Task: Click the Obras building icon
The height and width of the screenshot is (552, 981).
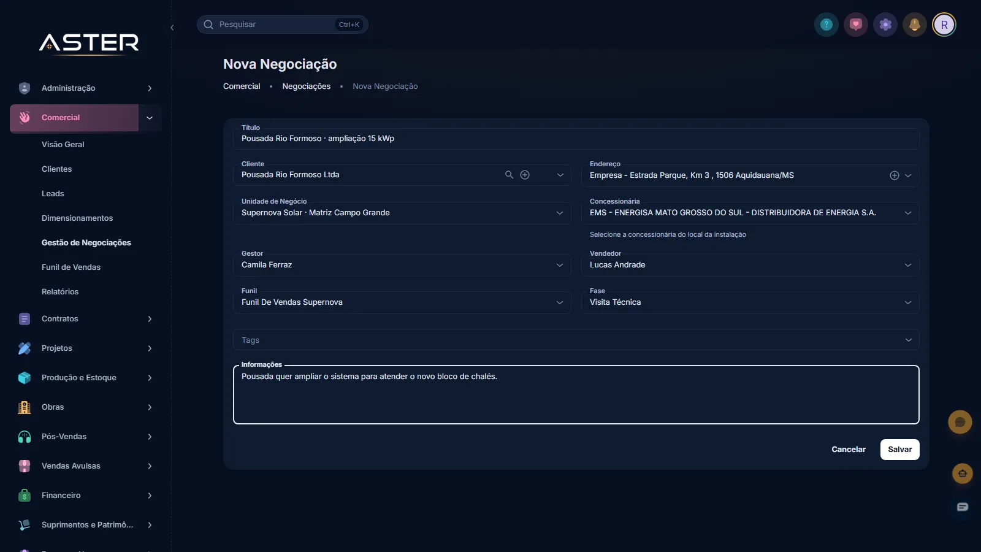Action: pos(25,407)
